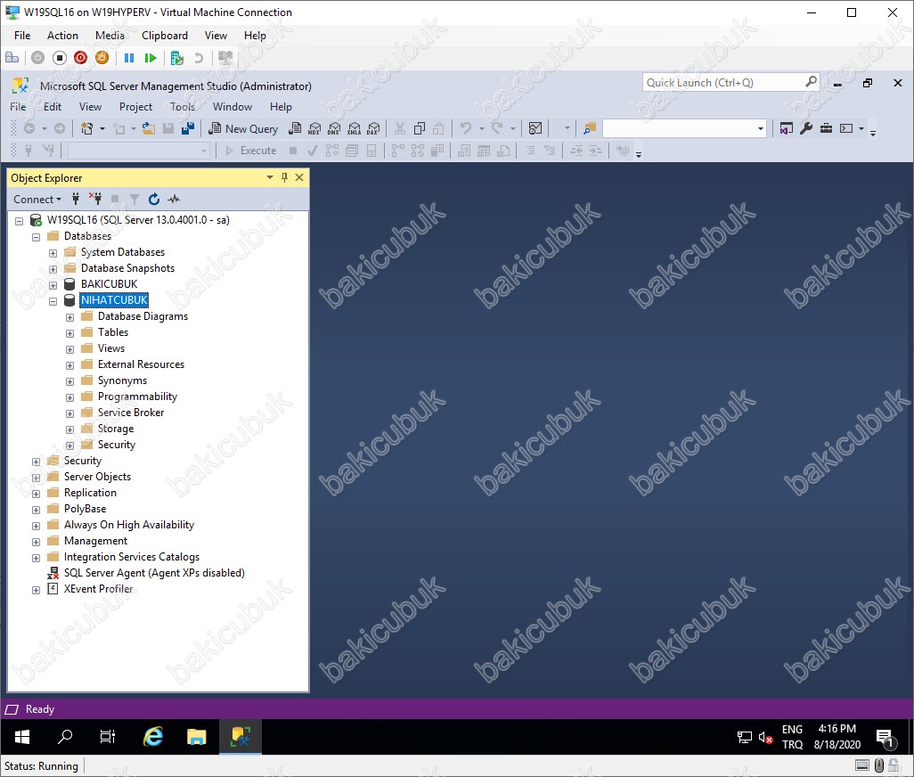Open the Object Explorer window position dropdown arrow
This screenshot has width=914, height=777.
tap(269, 178)
